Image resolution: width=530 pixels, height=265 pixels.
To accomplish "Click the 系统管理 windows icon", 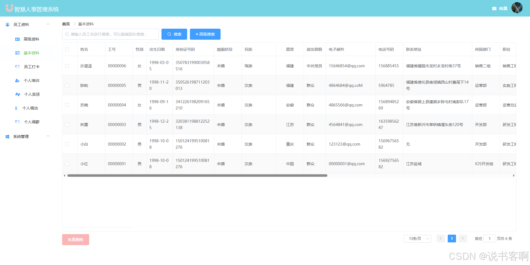I will 7,136.
